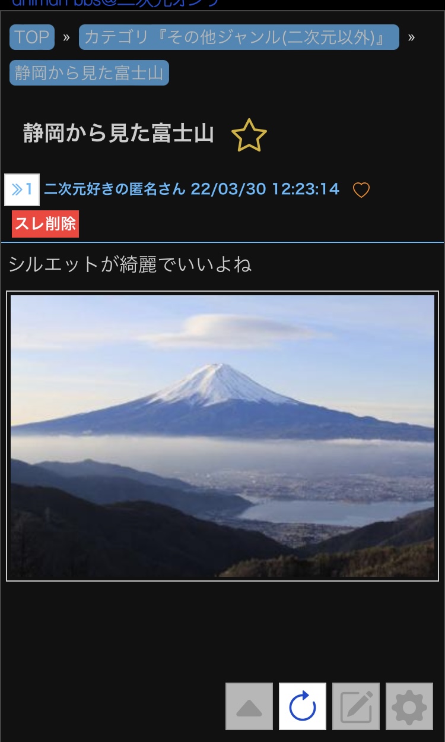Screen dimensions: 445x742
Task: Click the animan bbs site header link
Action: point(116,3)
